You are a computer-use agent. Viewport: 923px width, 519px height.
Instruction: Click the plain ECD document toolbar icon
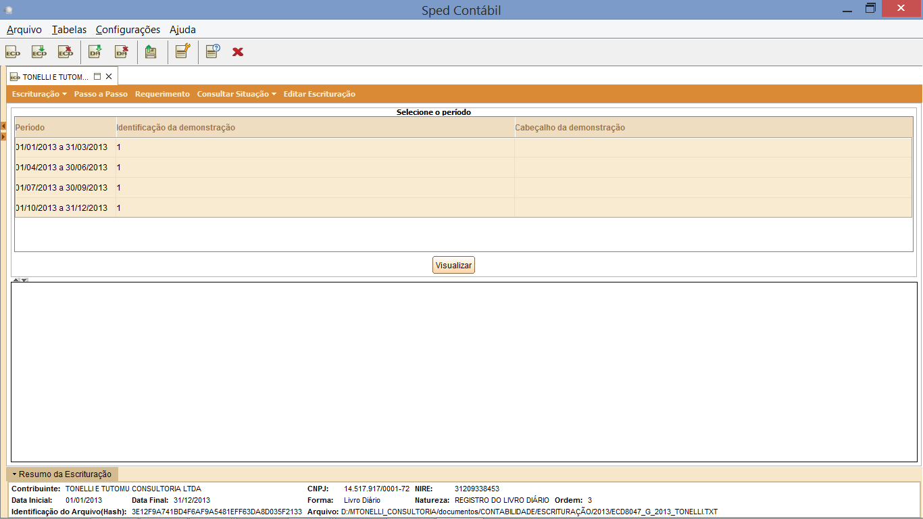coord(13,51)
